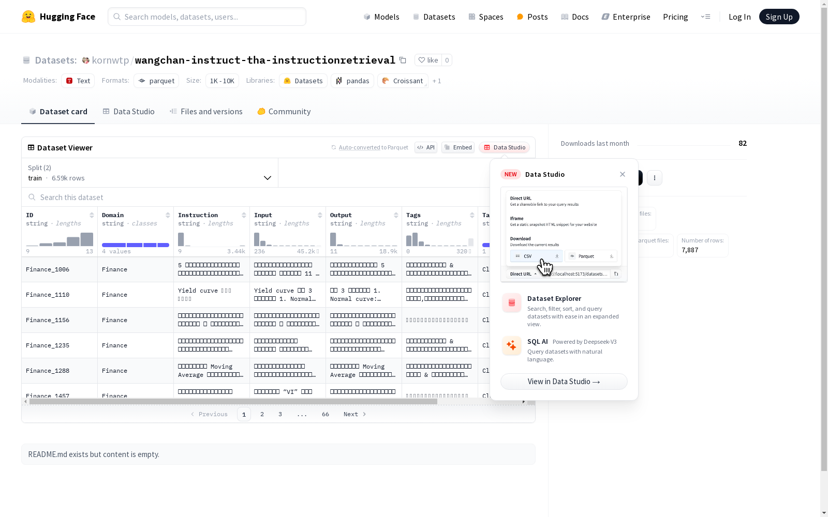
Task: Click the 1K - 10K size tag
Action: point(223,81)
